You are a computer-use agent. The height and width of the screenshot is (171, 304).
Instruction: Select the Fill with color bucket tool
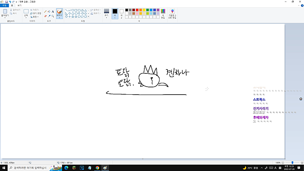(49, 12)
